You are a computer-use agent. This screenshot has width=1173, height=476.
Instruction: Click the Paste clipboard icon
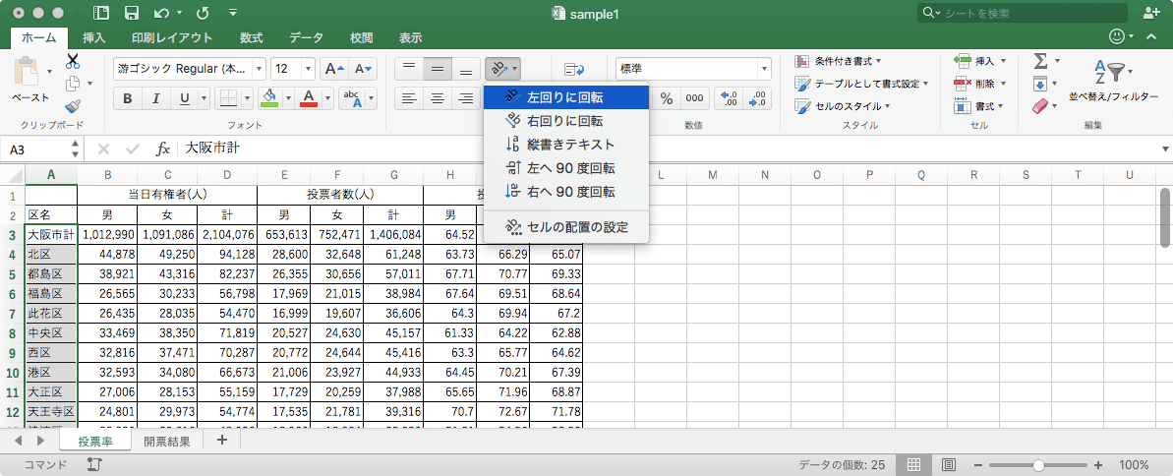(28, 72)
